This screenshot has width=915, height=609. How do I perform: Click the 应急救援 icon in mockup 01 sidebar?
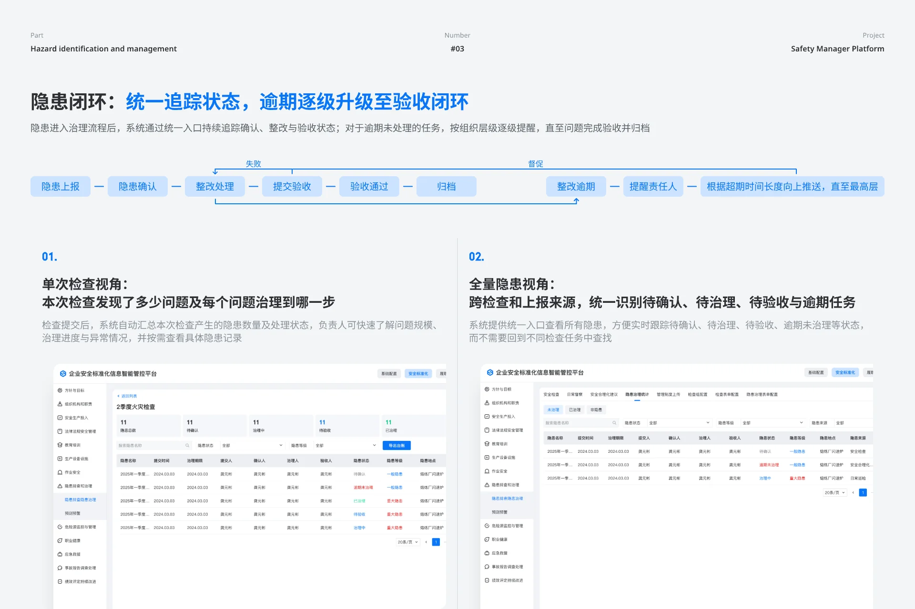coord(60,554)
